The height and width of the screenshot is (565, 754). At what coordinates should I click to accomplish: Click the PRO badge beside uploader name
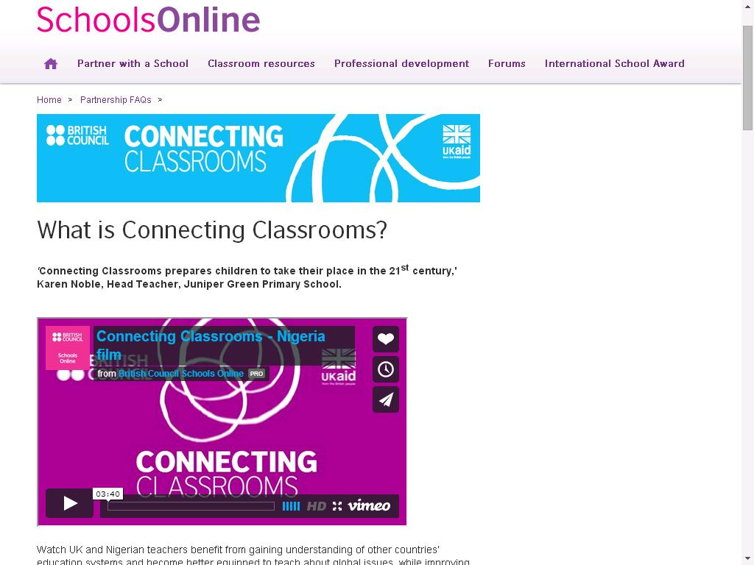256,374
